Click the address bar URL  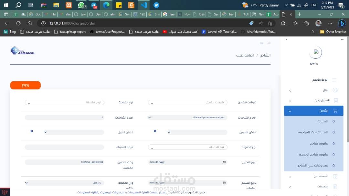tap(72, 23)
